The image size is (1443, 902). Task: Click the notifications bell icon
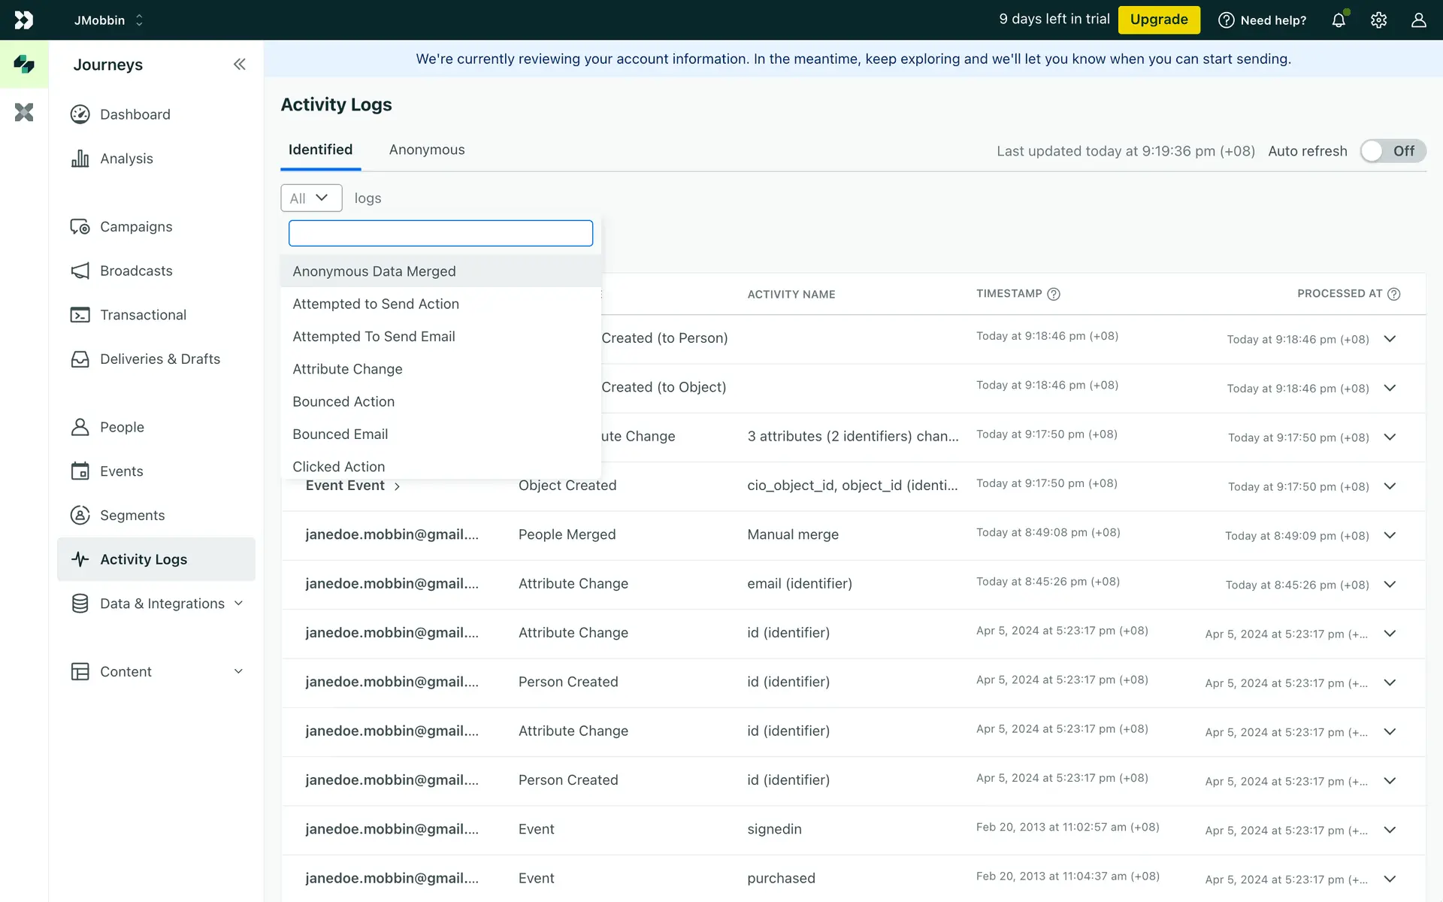point(1339,20)
